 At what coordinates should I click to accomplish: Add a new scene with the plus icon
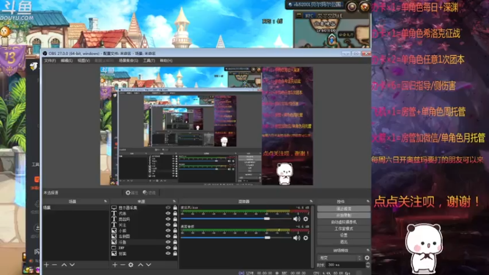[46, 265]
